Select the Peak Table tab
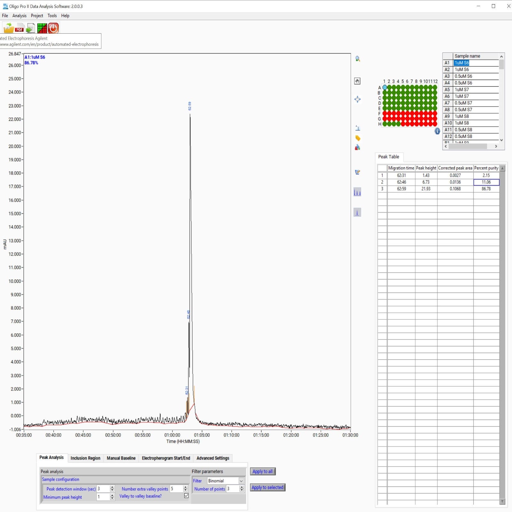The height and width of the screenshot is (512, 512). tap(389, 157)
